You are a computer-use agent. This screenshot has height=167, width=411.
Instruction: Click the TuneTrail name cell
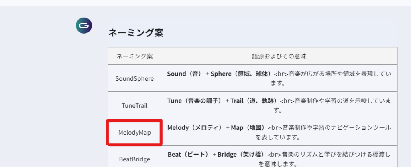134,106
